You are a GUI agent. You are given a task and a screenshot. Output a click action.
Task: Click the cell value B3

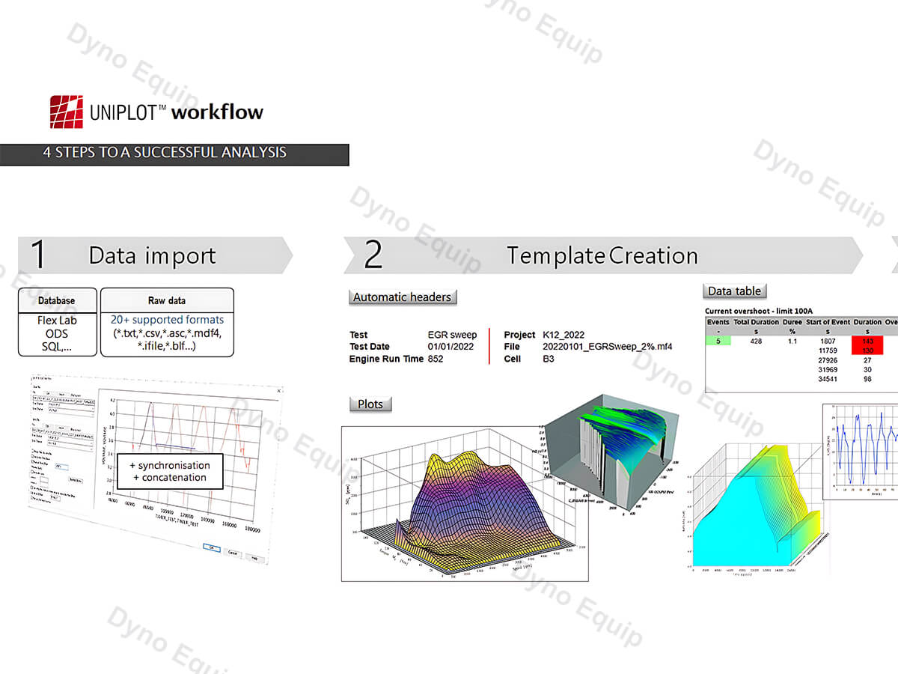(x=549, y=359)
